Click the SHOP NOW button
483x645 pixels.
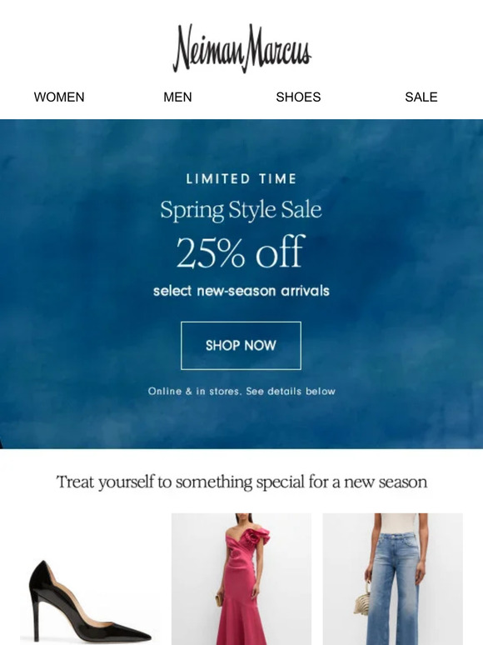[x=241, y=346]
